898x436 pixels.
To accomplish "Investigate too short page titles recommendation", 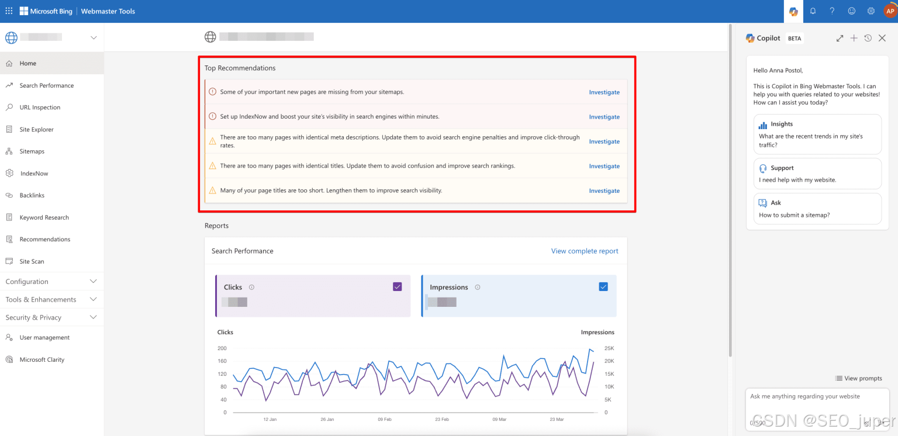I will pyautogui.click(x=604, y=191).
